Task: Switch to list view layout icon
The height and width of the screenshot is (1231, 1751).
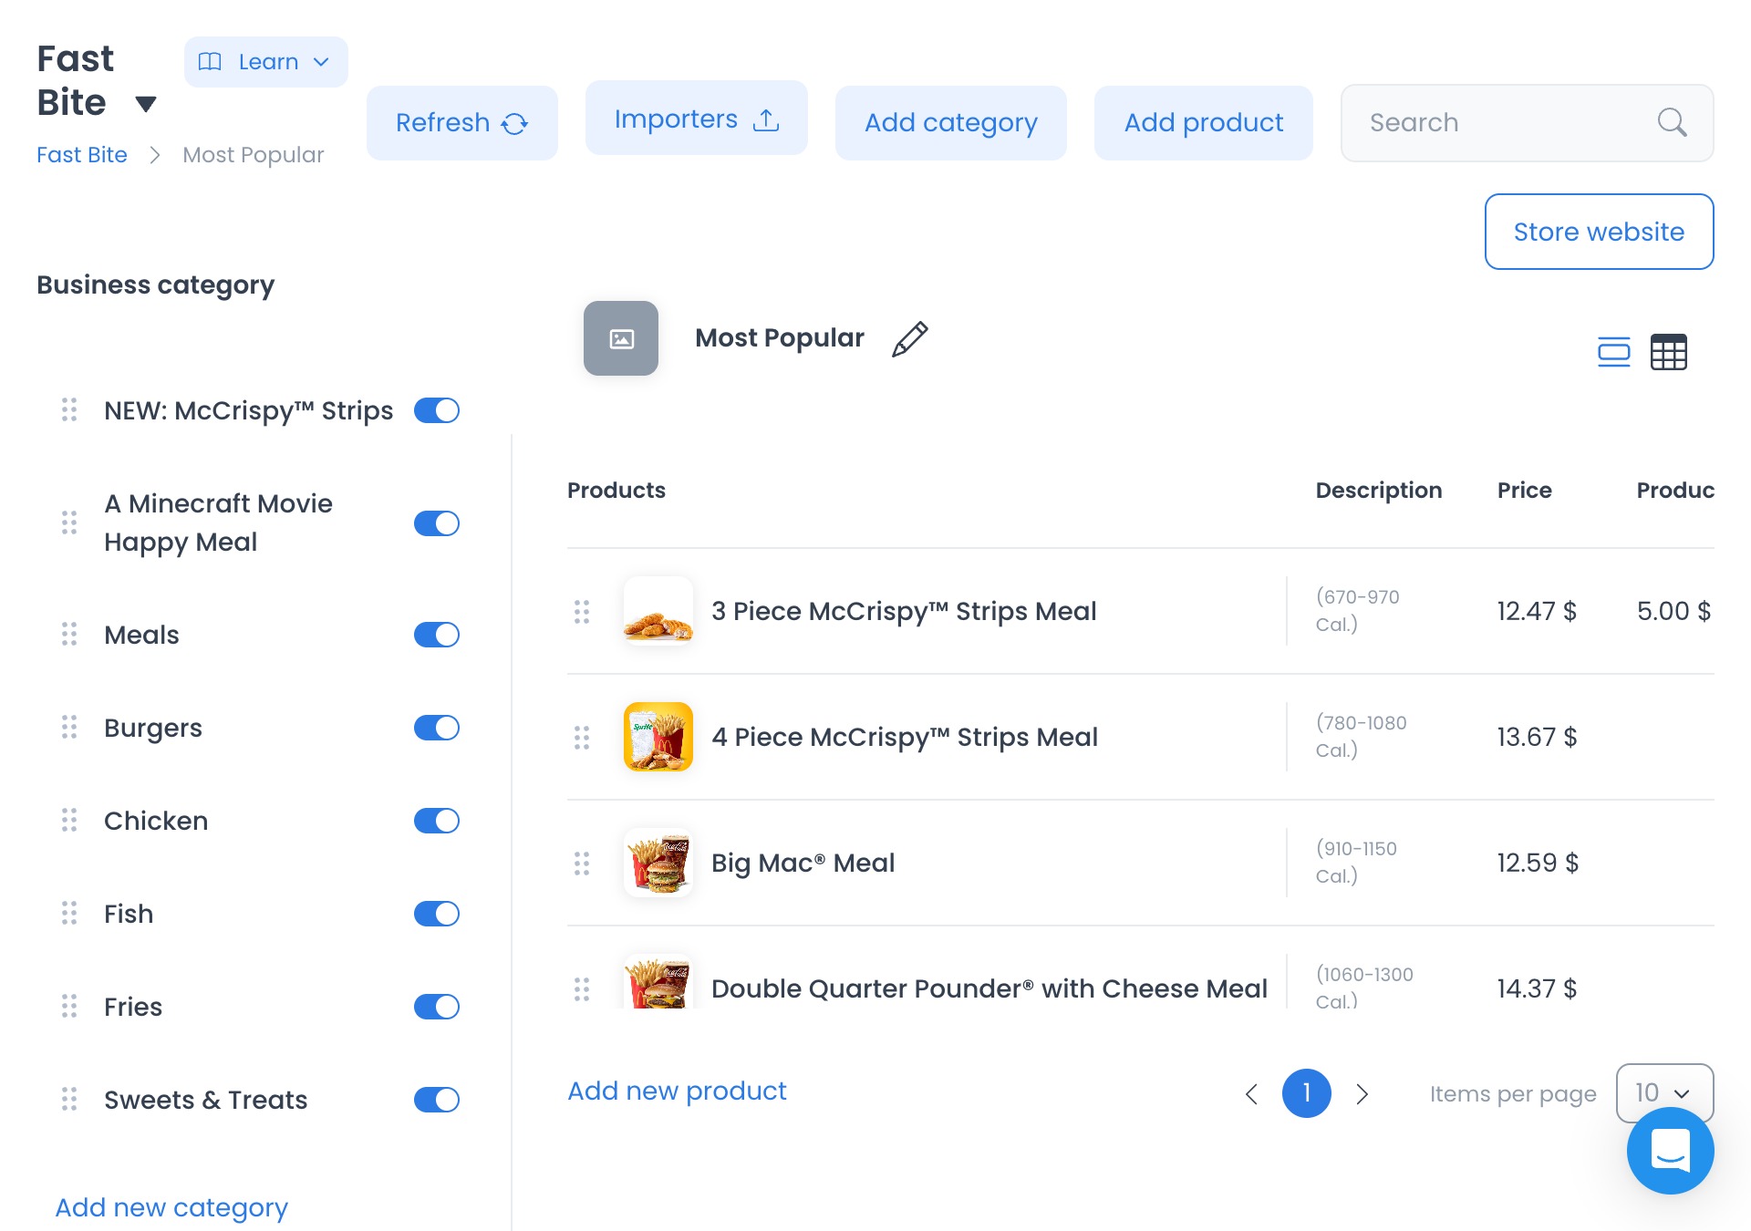Action: (x=1613, y=352)
